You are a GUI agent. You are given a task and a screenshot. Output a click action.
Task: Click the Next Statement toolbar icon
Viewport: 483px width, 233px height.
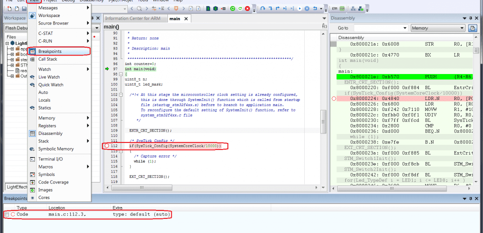coord(284,9)
